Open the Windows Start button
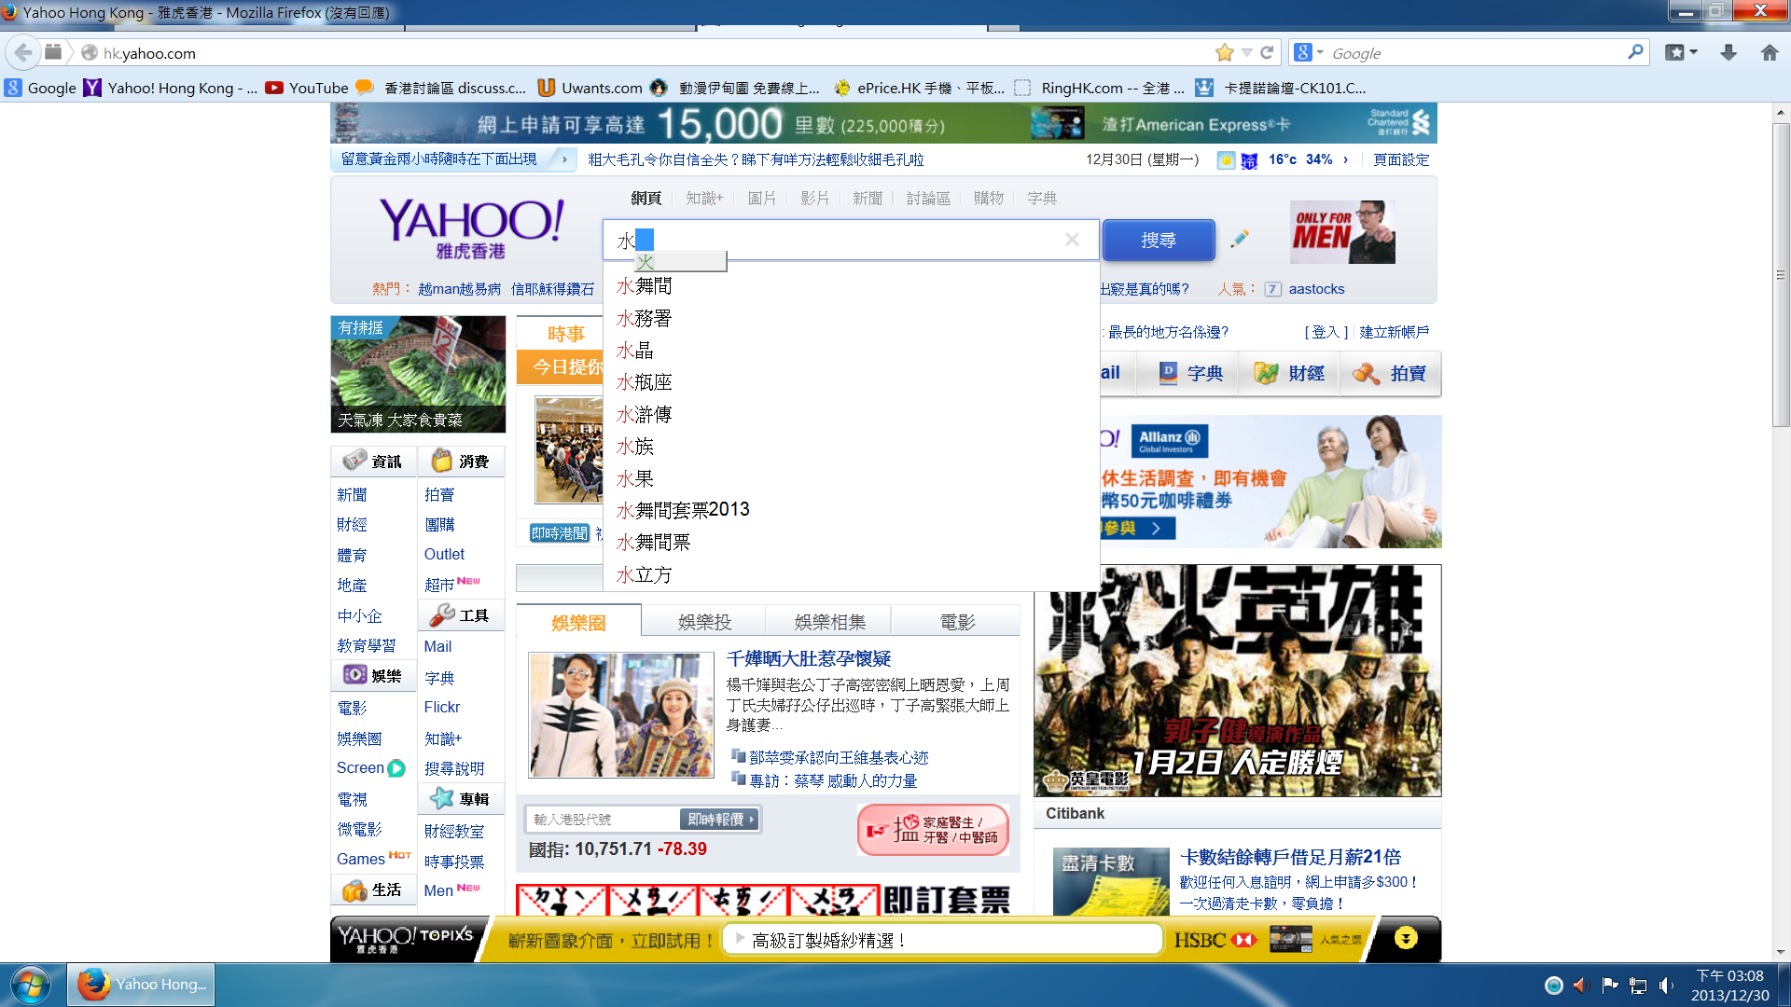Image resolution: width=1791 pixels, height=1007 pixels. coord(30,985)
